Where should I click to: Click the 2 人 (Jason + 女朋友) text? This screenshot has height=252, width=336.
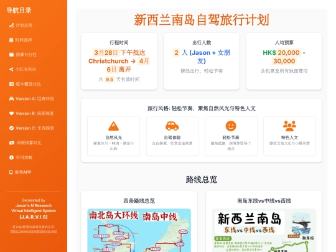[202, 57]
